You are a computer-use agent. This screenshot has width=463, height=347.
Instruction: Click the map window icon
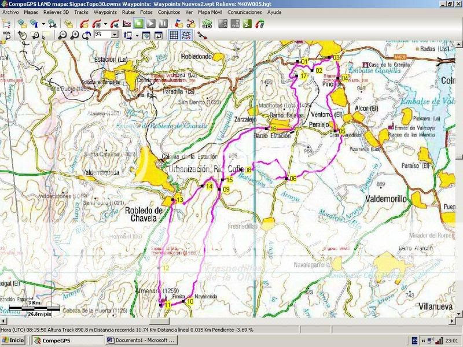(146, 35)
